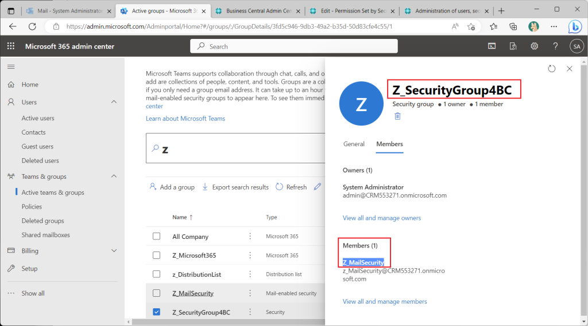Check the All Company group checkbox
This screenshot has height=326, width=588.
point(156,236)
